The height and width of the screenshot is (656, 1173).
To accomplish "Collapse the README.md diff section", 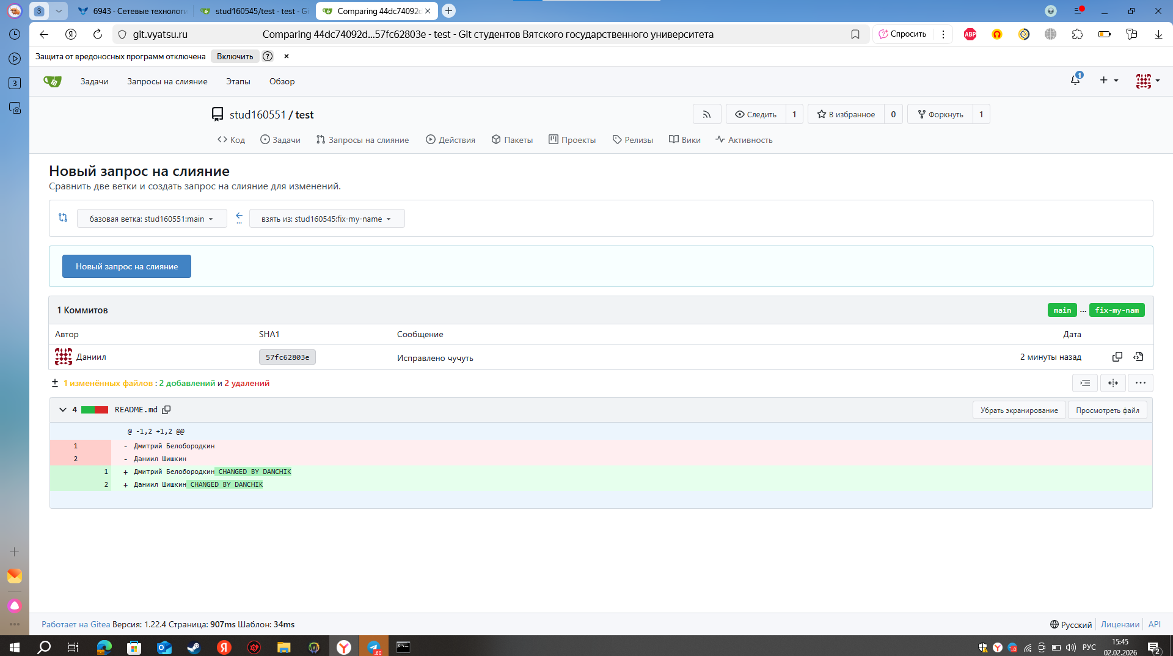I will (62, 410).
